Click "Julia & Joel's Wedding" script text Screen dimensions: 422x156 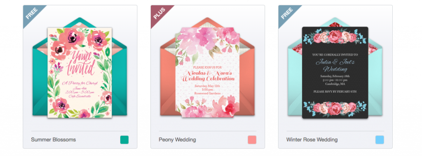[x=335, y=65]
